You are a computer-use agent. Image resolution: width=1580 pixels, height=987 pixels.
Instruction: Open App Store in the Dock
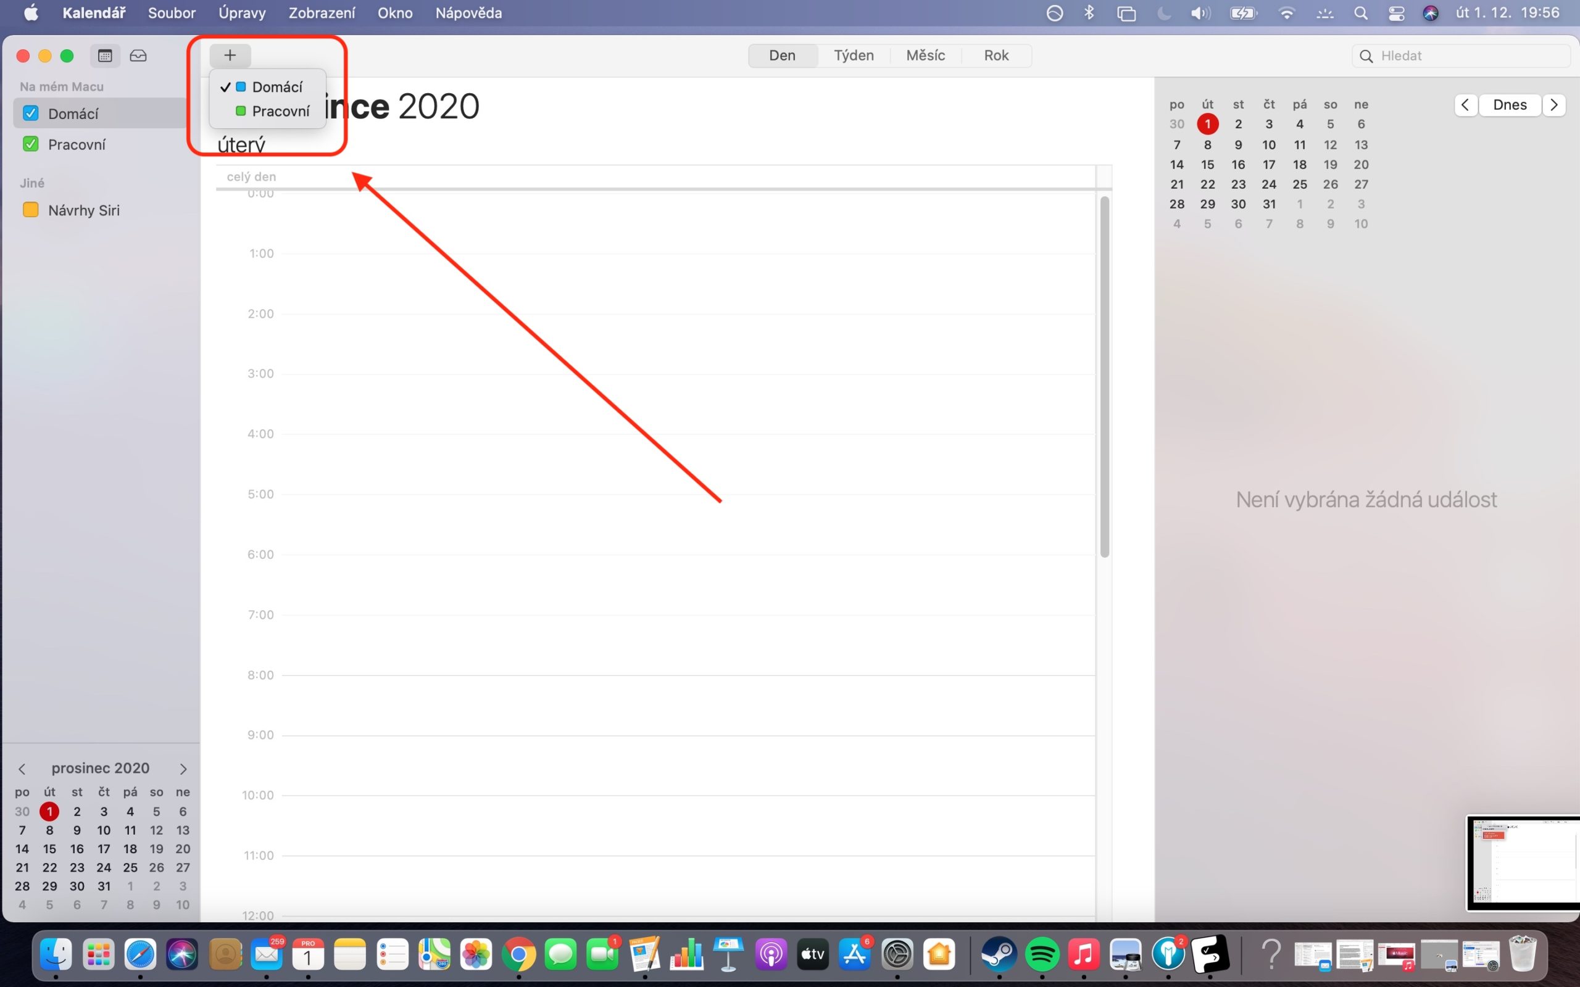coord(854,955)
